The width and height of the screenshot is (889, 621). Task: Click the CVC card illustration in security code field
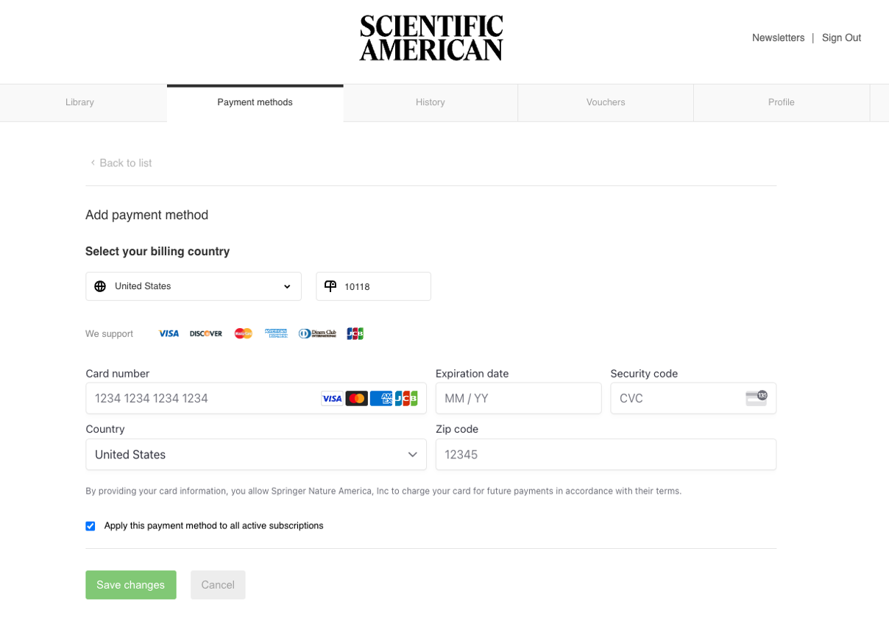click(757, 397)
